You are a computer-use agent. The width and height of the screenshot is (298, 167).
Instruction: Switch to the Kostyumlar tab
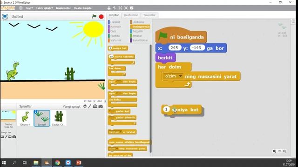point(131,15)
